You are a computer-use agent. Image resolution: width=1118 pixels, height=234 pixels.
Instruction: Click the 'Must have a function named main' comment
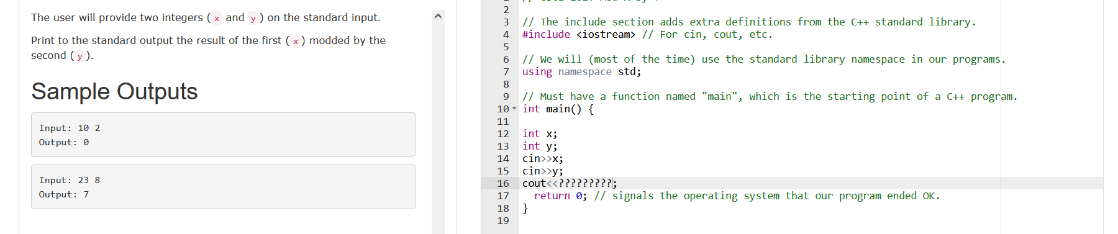pyautogui.click(x=770, y=96)
